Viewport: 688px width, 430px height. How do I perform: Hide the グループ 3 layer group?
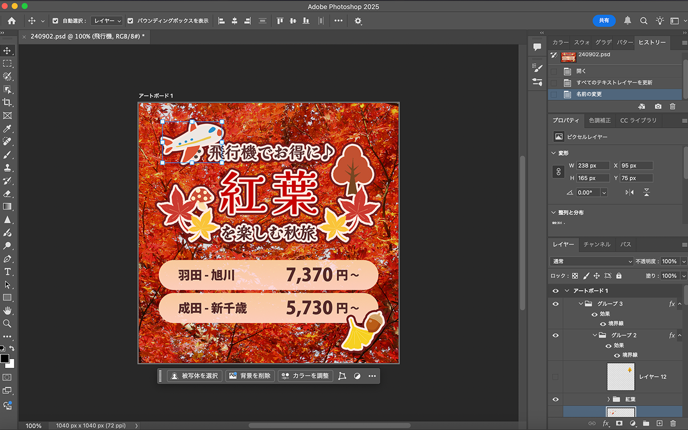tap(555, 304)
